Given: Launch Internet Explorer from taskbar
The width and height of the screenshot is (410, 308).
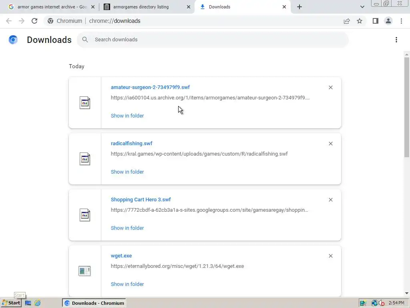Looking at the screenshot, I should (38, 303).
